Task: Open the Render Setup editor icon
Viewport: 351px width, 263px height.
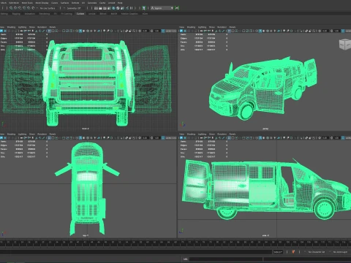Action: [x=118, y=8]
